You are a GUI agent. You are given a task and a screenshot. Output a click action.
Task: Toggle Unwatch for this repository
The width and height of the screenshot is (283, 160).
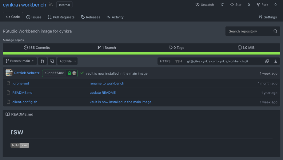205,5
